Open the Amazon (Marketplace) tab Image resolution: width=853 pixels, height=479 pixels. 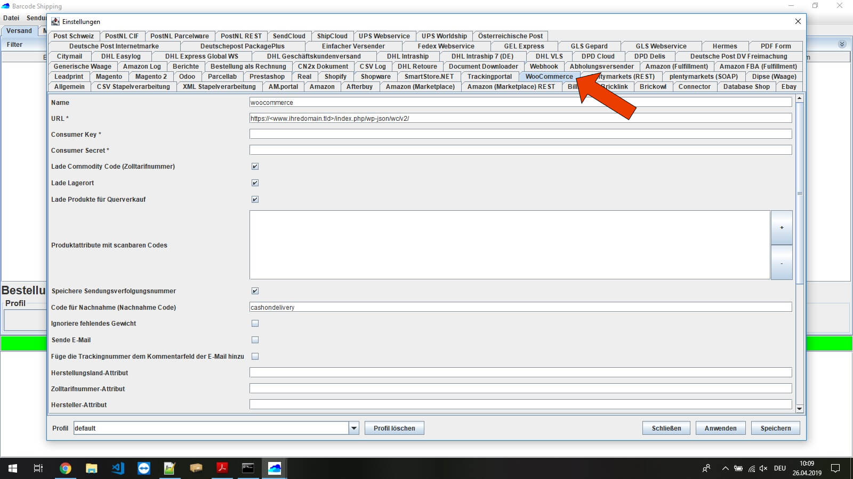(420, 87)
